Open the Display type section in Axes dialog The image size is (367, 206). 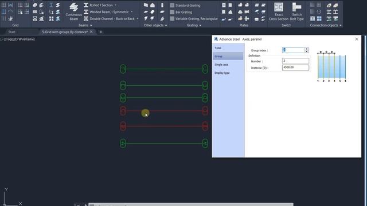pyautogui.click(x=228, y=73)
